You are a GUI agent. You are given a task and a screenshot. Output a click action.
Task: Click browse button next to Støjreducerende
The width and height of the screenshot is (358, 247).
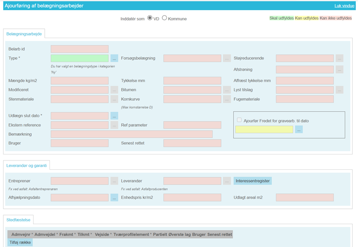339,58
